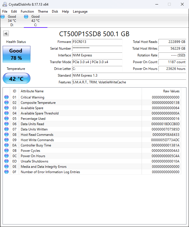The width and height of the screenshot is (189, 227).
Task: Click the Attribute Name column header
Action: point(80,91)
